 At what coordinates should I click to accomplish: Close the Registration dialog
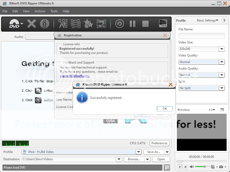[x=165, y=35]
